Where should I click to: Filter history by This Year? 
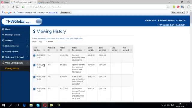click(x=69, y=38)
